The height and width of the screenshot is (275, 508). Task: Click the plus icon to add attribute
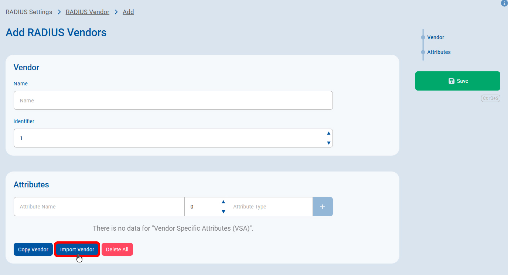click(x=323, y=207)
